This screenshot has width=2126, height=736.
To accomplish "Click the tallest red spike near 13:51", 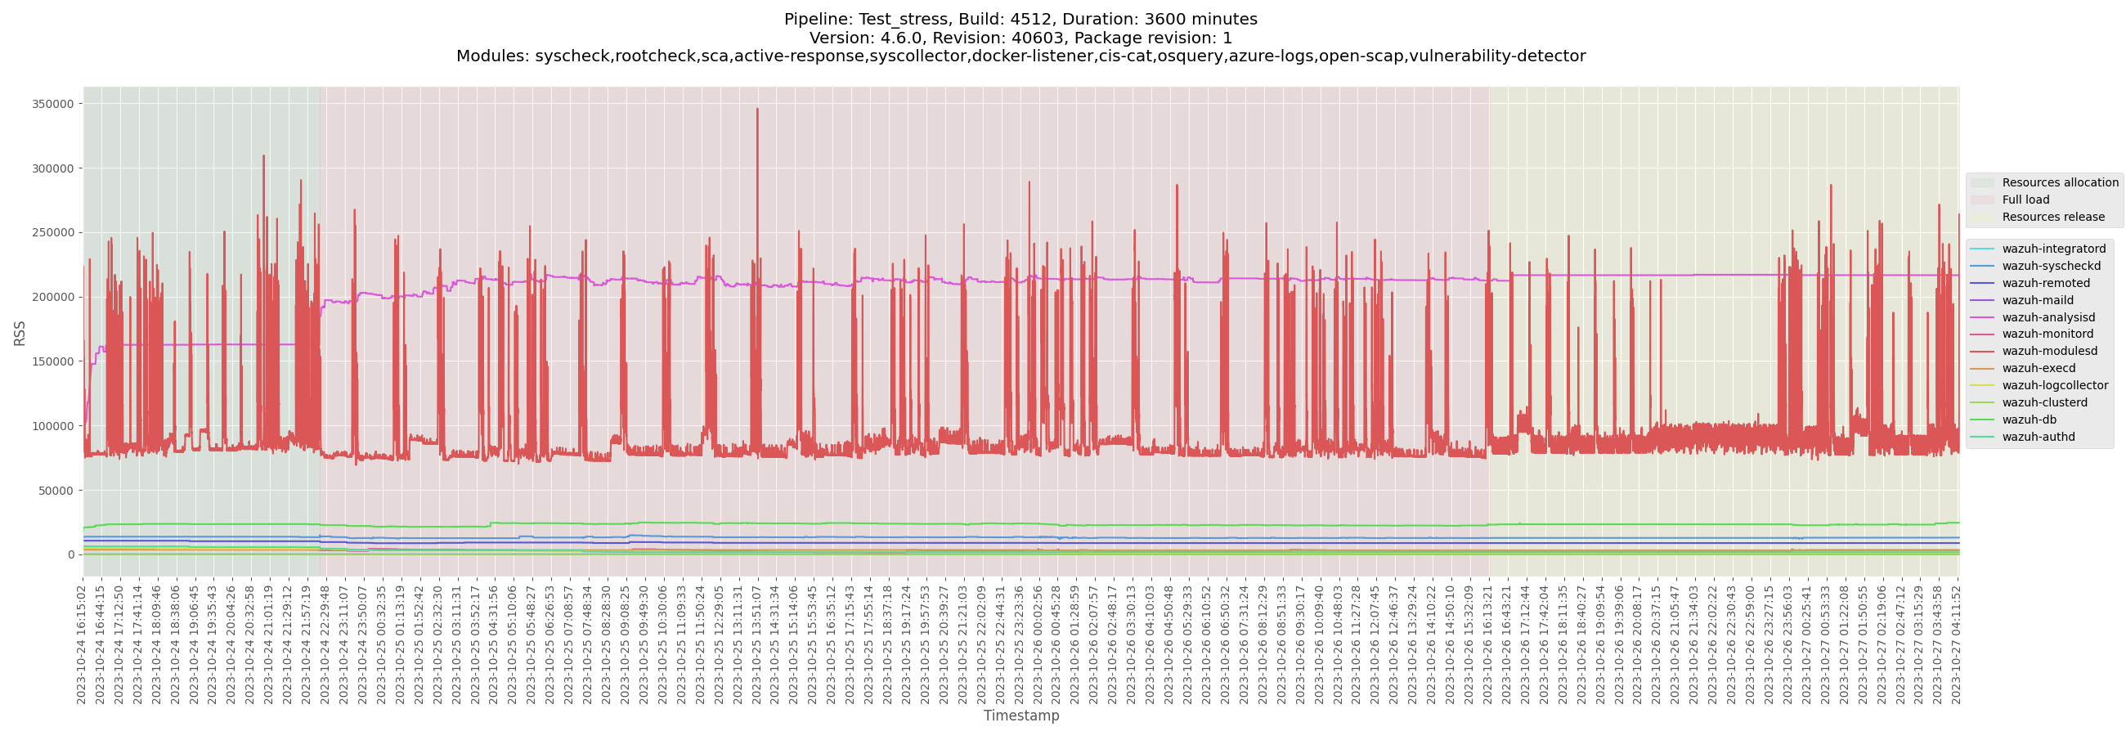I will pos(758,107).
